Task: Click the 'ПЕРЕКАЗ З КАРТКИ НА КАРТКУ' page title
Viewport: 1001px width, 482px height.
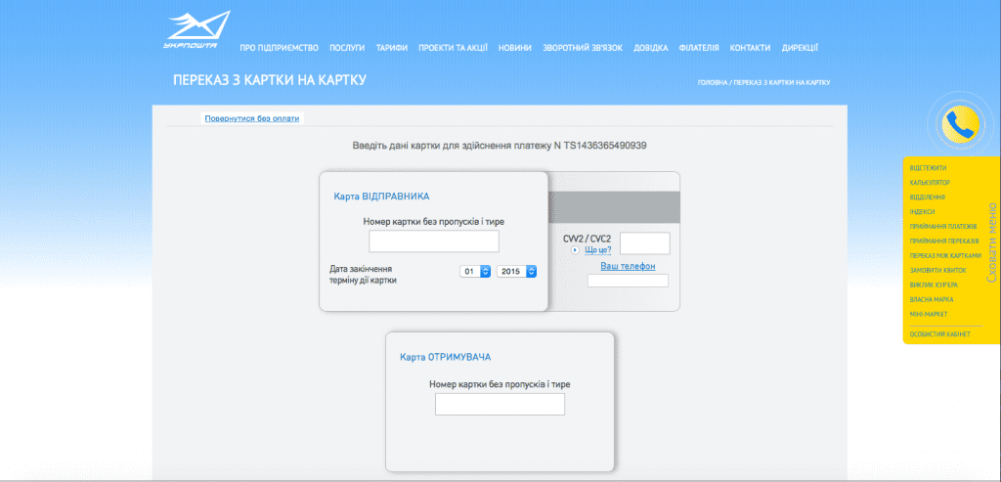Action: coord(270,80)
